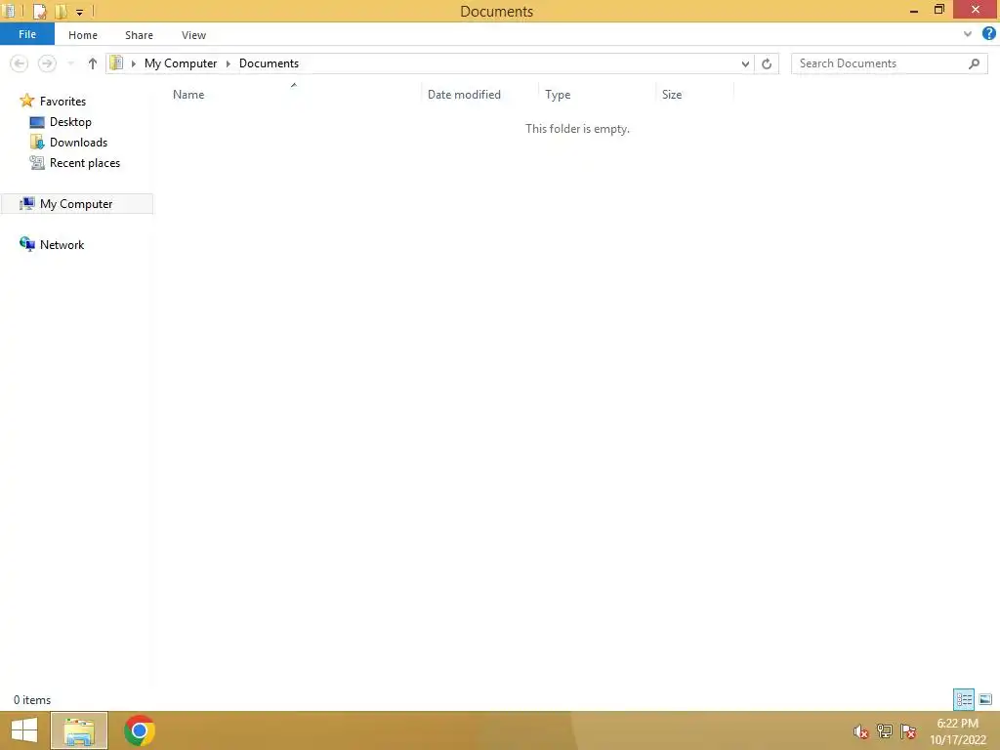This screenshot has width=1000, height=750.
Task: Click the search magnifier icon
Action: tap(974, 63)
